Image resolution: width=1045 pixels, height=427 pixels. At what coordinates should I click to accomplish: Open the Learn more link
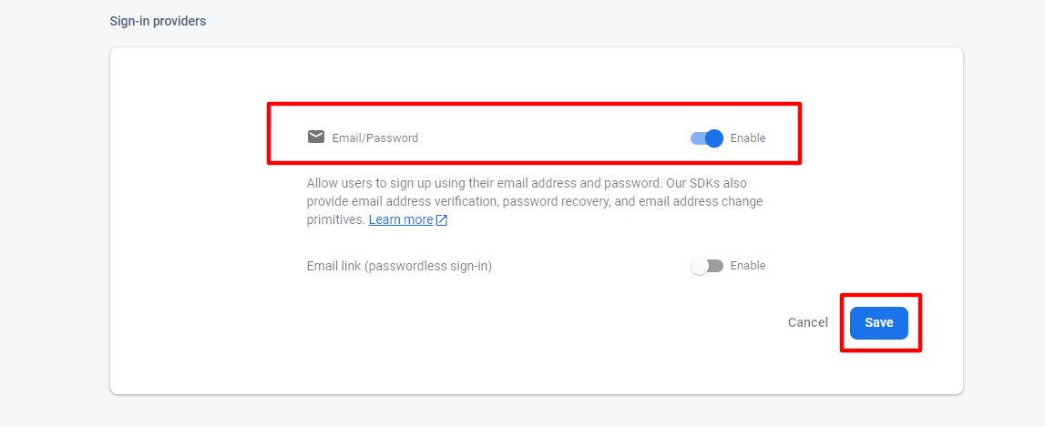(x=401, y=219)
